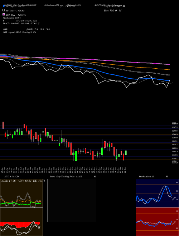Viewport: 179px width, 236px height.
Task: Click the magenta 200 Day legend swatch
Action: coord(4,14)
